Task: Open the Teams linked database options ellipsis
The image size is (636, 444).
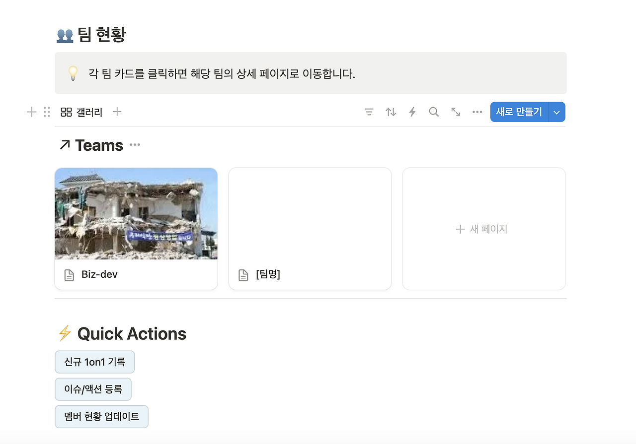Action: (x=134, y=145)
